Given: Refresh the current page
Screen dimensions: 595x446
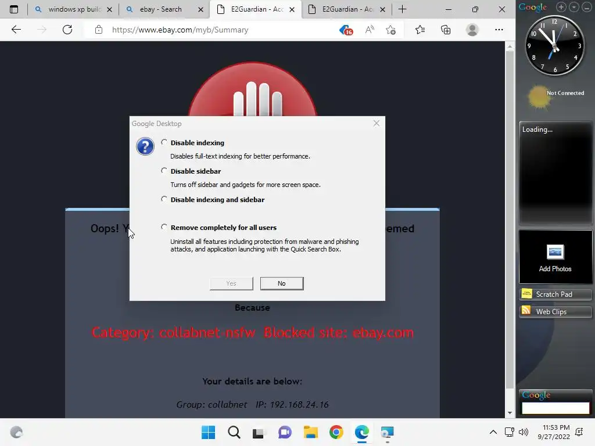Looking at the screenshot, I should [x=67, y=30].
